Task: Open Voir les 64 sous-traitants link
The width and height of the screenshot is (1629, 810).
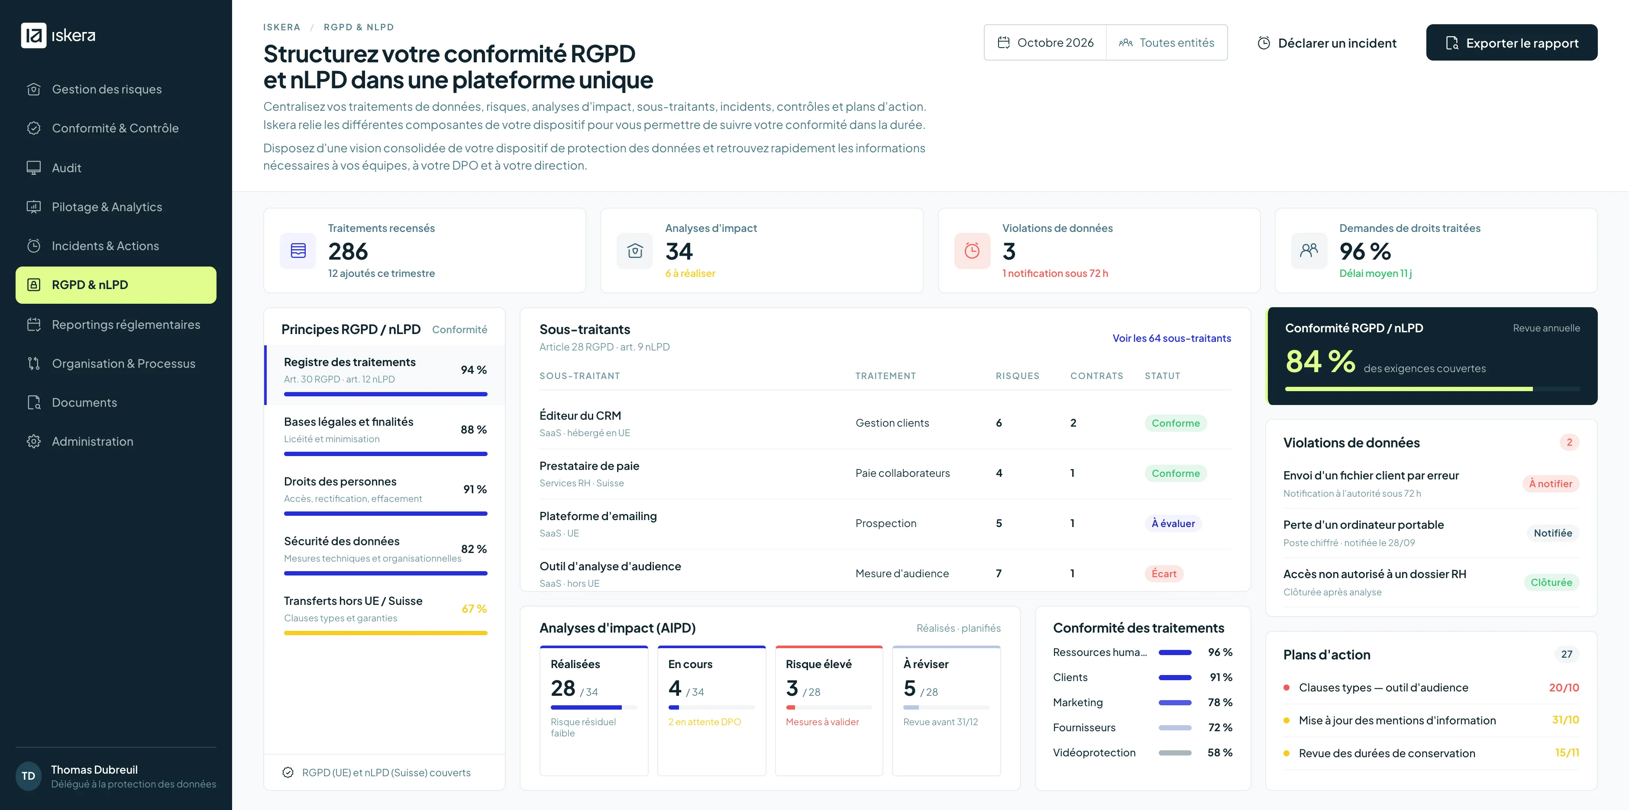Action: (1172, 338)
